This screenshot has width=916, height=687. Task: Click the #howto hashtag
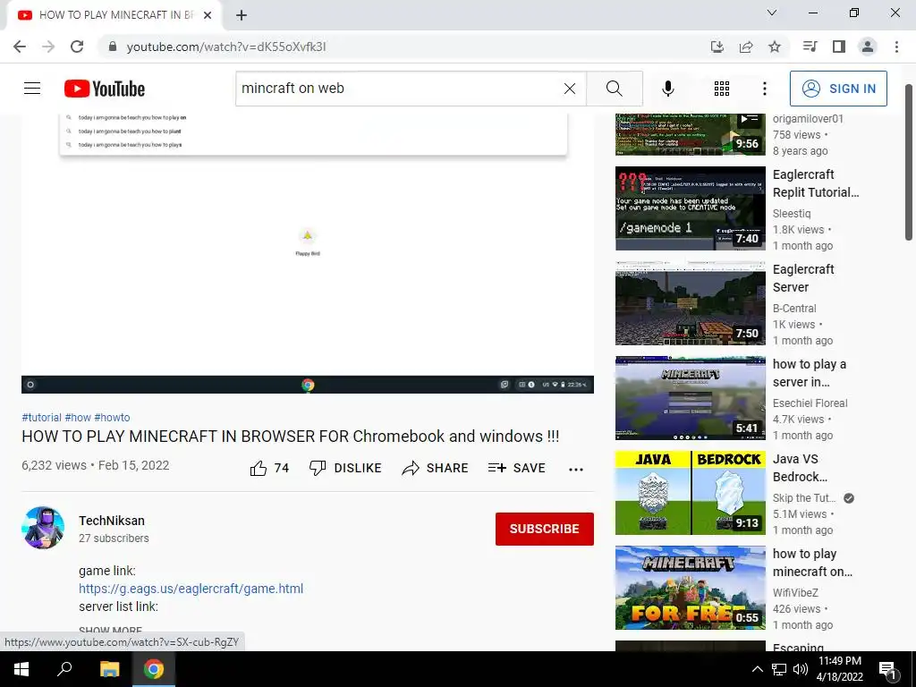coord(112,417)
